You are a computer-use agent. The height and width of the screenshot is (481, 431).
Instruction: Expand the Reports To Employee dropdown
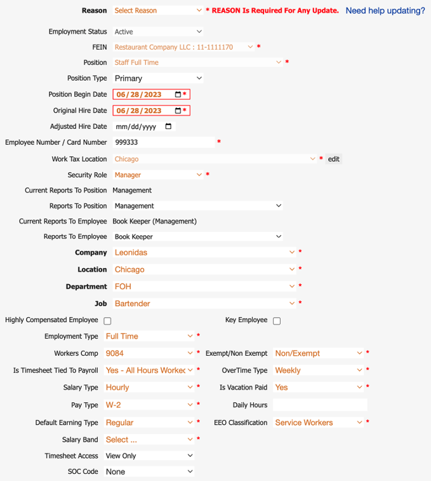(x=197, y=236)
